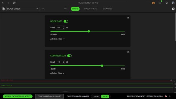
Task: Toggle the Noise Gate switch
Action: coord(66,21)
